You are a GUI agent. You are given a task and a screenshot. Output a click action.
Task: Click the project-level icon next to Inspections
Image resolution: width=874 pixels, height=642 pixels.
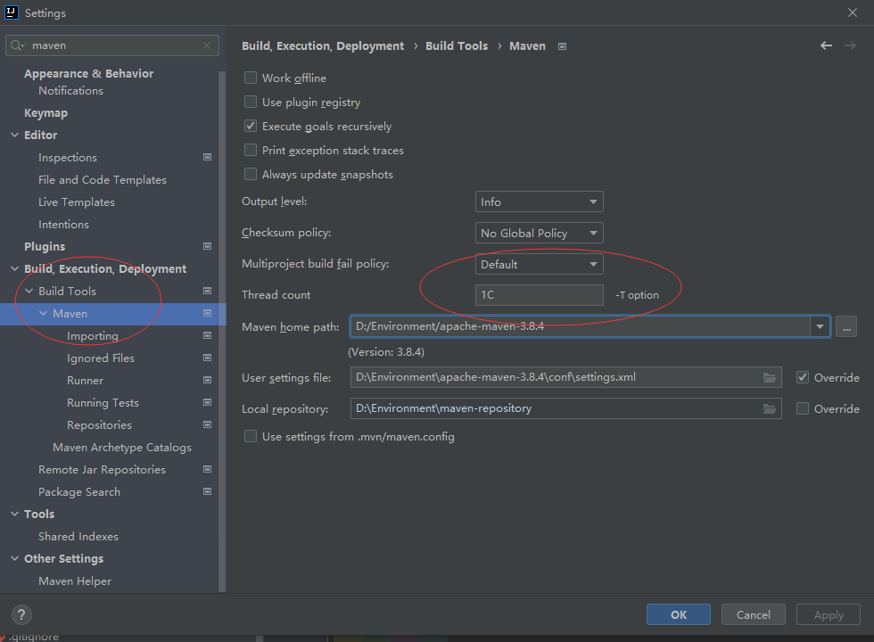tap(207, 157)
